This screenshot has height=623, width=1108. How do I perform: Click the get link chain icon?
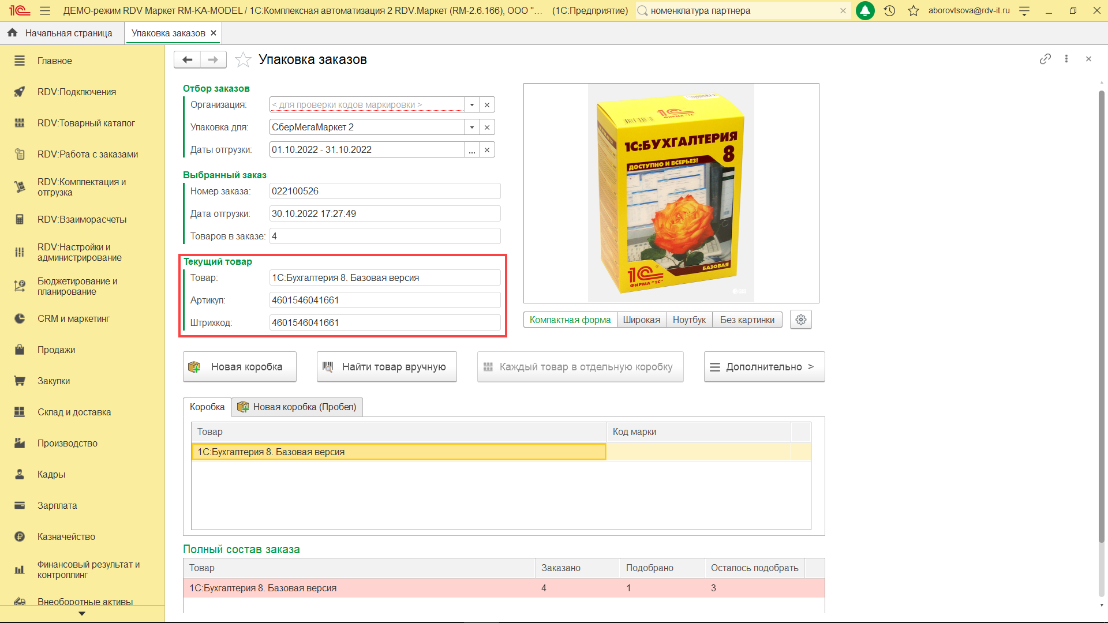[x=1045, y=59]
